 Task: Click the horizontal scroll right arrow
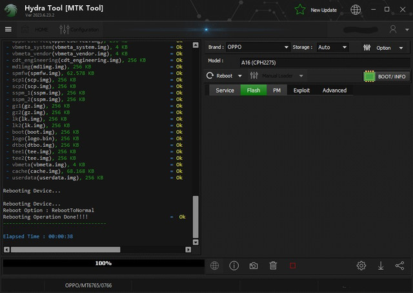[188, 250]
